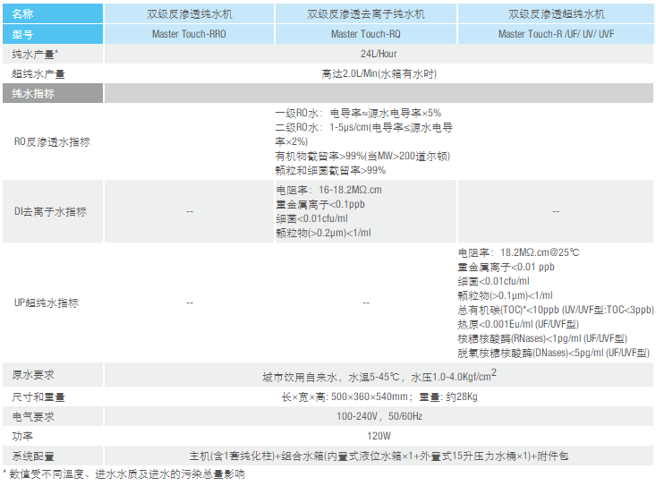This screenshot has width=656, height=486.
Task: Click the Master Touch-RQ model cell
Action: (x=366, y=34)
